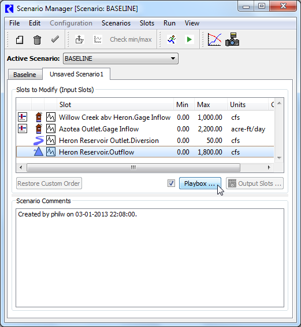Screen dimensions: 301x327
Task: Toggle flag icon on Willow Creek row
Action: 23,117
